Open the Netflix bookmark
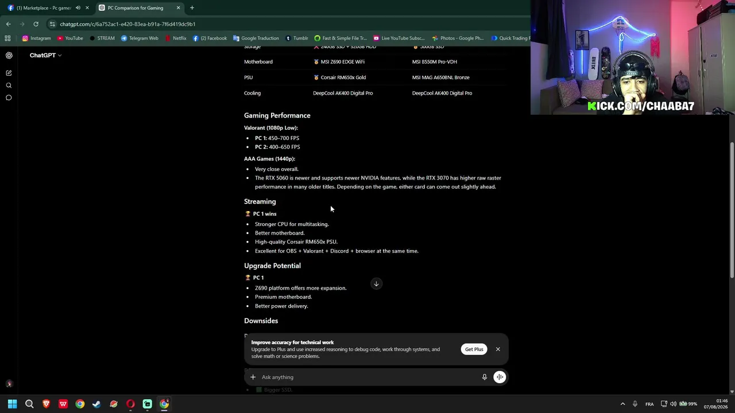 tap(176, 38)
